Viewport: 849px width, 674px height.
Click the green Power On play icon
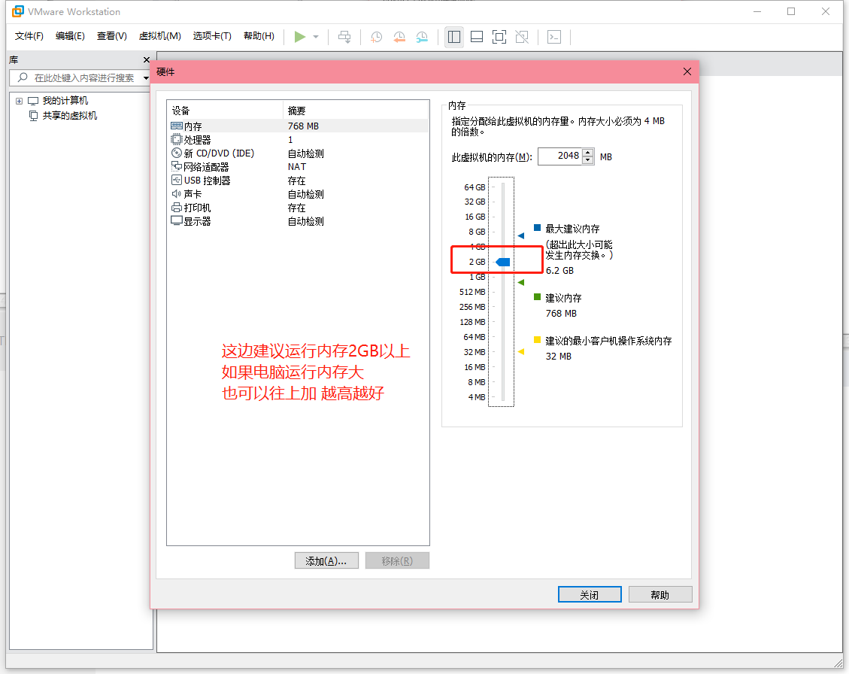click(x=299, y=37)
